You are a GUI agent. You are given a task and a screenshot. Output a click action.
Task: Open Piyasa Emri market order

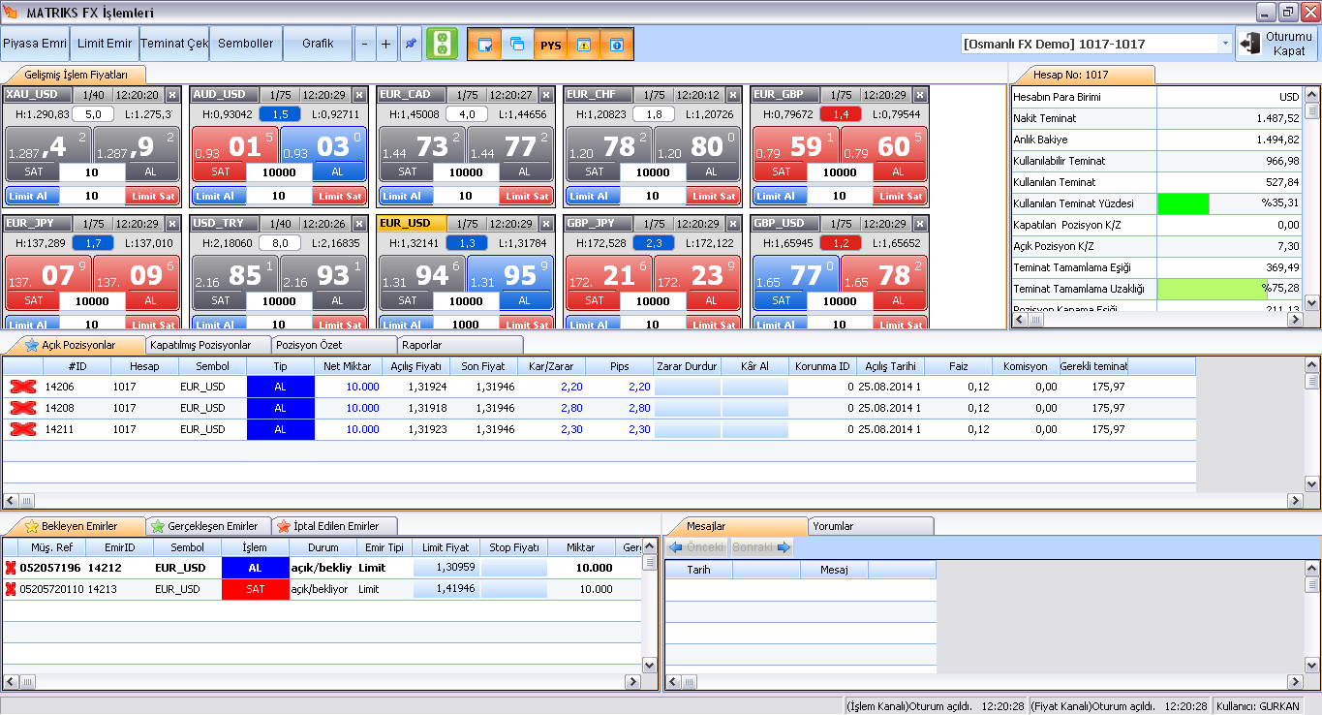coord(35,44)
